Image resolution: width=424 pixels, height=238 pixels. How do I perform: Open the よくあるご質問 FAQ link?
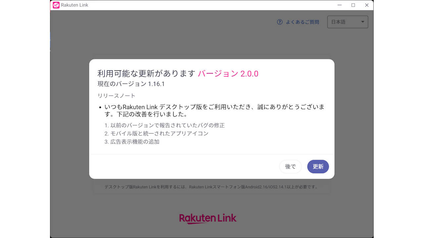point(302,22)
